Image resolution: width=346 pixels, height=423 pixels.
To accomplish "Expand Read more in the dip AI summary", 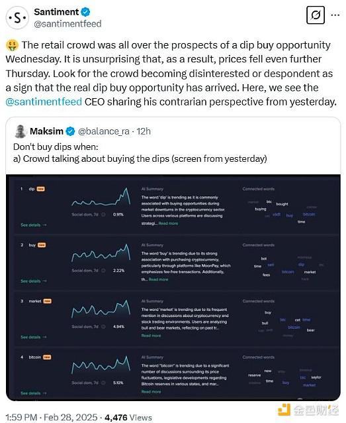I will point(168,223).
